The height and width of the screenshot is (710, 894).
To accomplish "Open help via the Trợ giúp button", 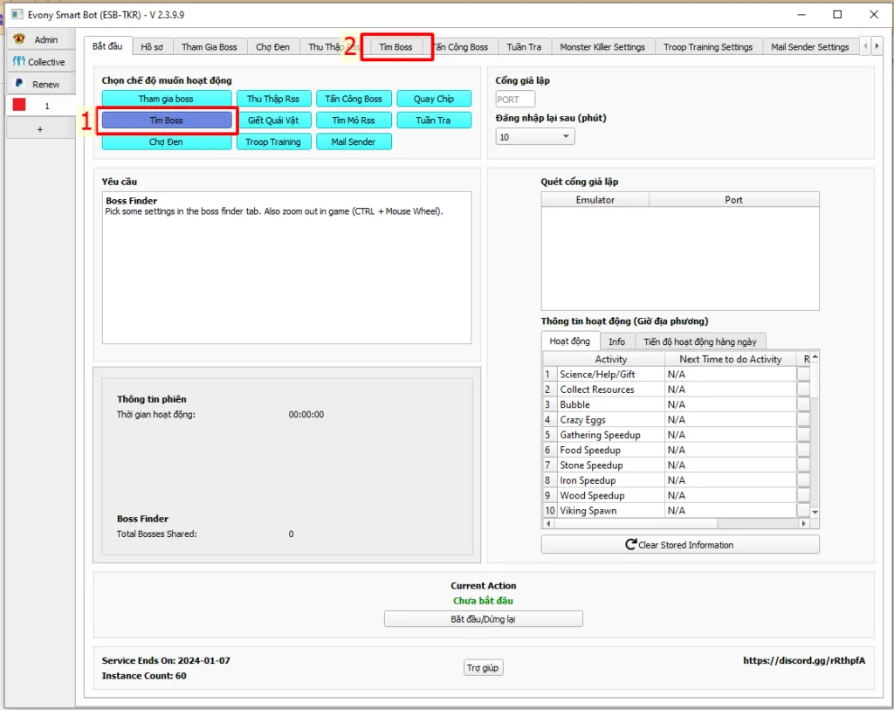I will point(483,666).
